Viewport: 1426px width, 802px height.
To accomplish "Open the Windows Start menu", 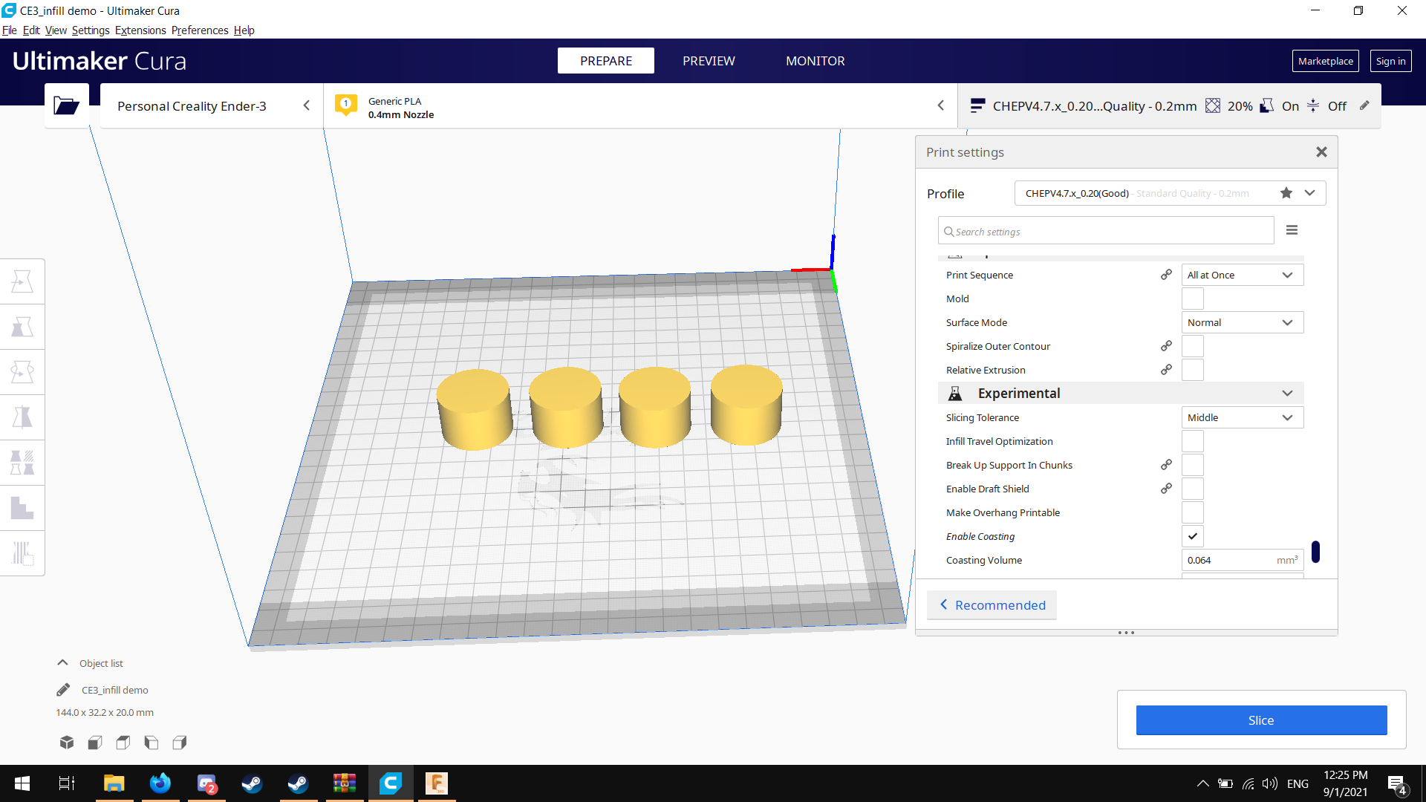I will pos(22,783).
